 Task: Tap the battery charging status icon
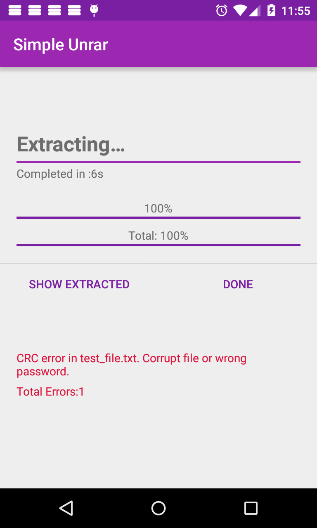coord(271,10)
